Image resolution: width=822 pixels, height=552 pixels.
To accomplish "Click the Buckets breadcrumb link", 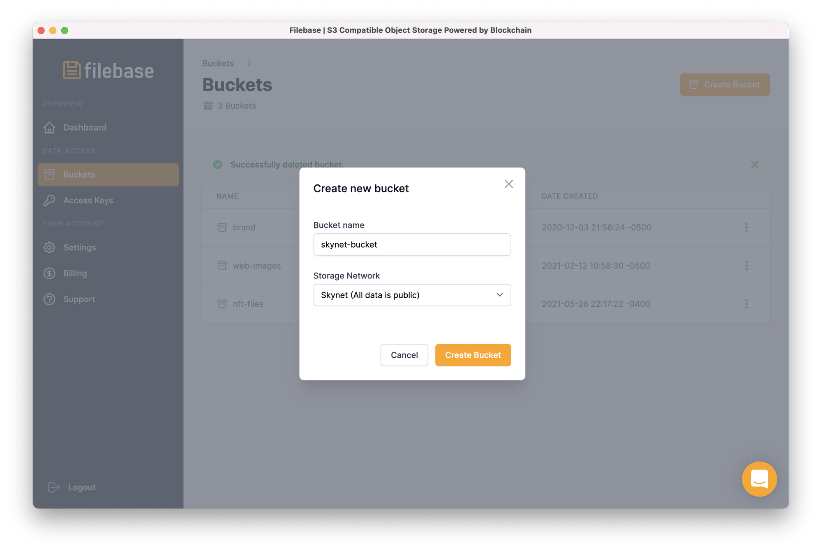I will pos(218,63).
